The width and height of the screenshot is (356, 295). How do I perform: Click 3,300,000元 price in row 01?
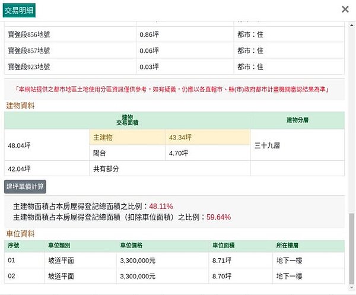[x=138, y=261]
